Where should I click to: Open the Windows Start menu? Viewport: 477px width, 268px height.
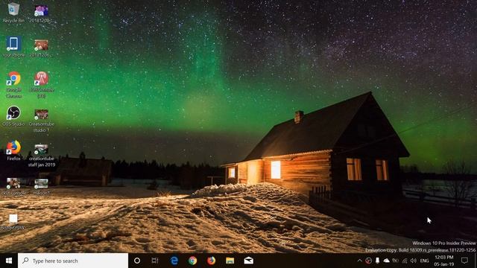(9, 261)
